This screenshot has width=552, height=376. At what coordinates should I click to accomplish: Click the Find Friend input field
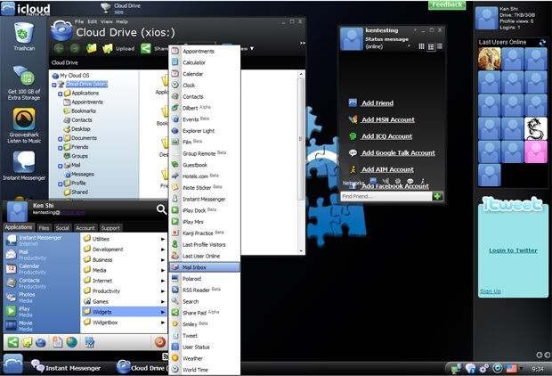(x=386, y=196)
